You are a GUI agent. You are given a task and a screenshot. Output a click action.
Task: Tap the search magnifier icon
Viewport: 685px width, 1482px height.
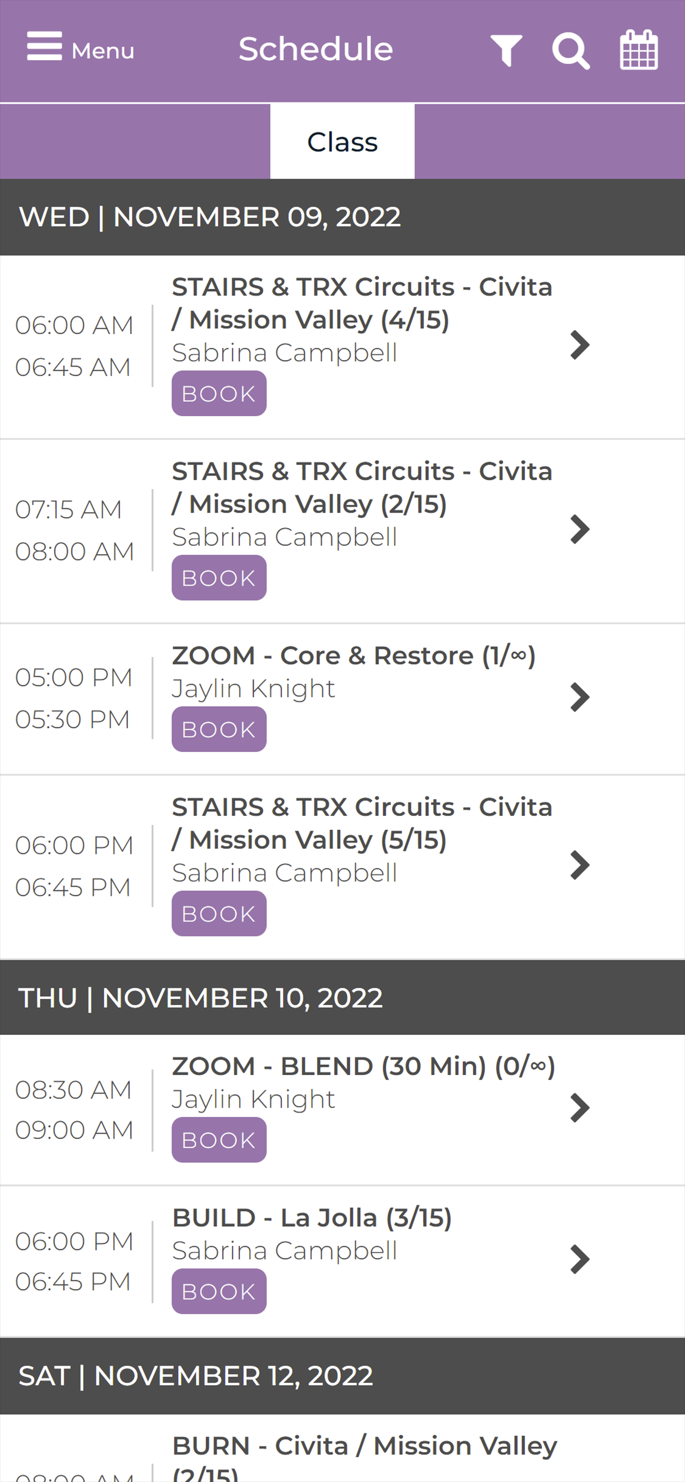[x=570, y=51]
